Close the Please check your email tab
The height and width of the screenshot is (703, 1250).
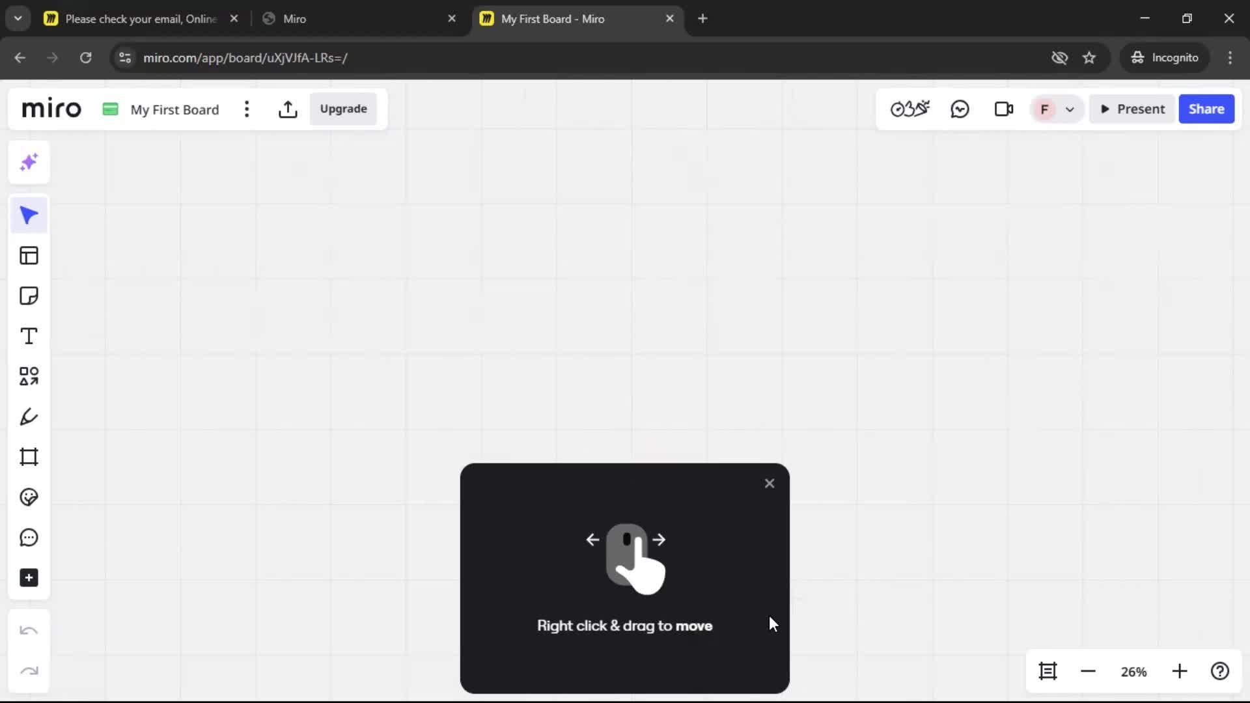point(234,19)
